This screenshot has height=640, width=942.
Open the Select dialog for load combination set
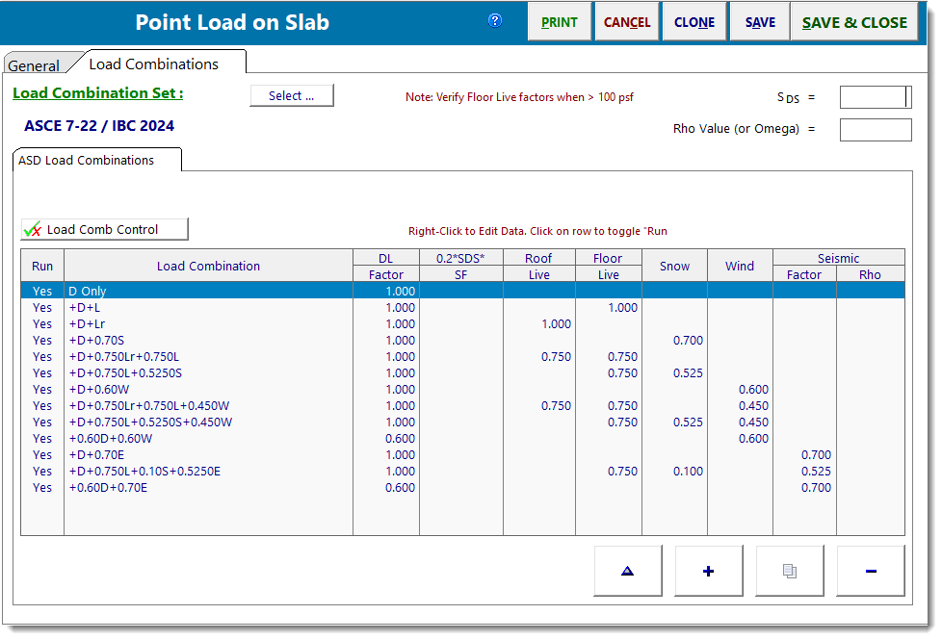click(291, 95)
